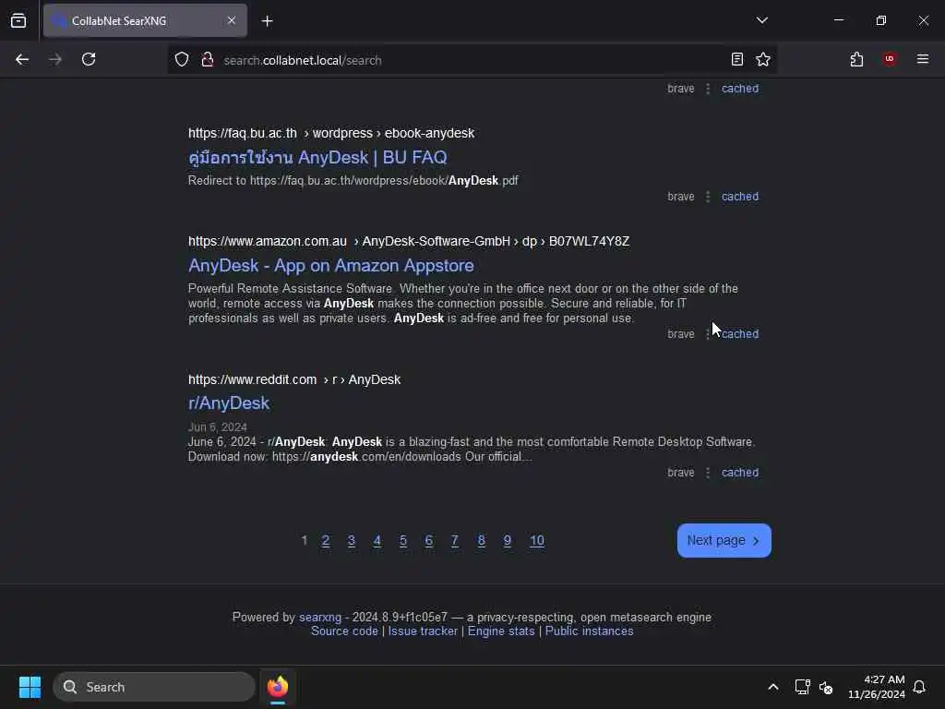The height and width of the screenshot is (709, 945).
Task: Open cached link above the BU FAQ result
Action: [740, 89]
